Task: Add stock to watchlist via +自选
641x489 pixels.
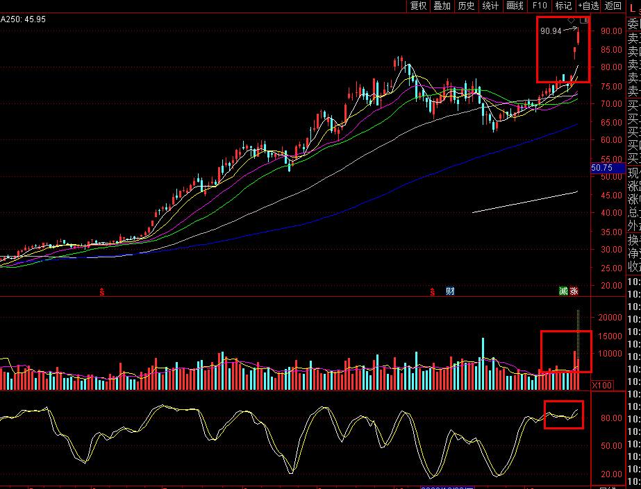Action: tap(588, 6)
